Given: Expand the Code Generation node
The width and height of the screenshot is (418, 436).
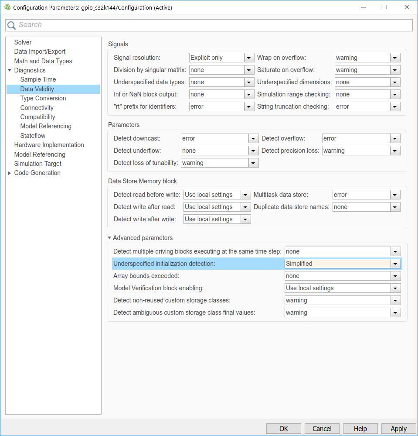Looking at the screenshot, I should pos(10,173).
